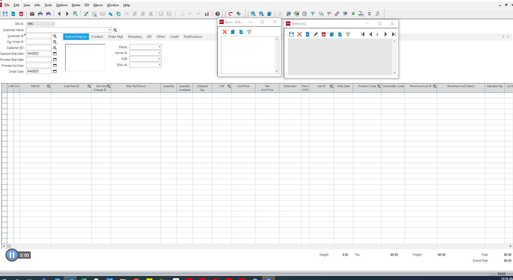Viewport: 513px width, 280px height.
Task: Click the truck with clock icon
Action: [x=361, y=14]
